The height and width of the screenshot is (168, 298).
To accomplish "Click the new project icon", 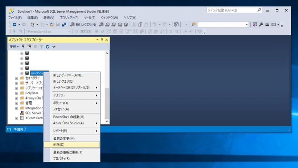I will [32, 25].
